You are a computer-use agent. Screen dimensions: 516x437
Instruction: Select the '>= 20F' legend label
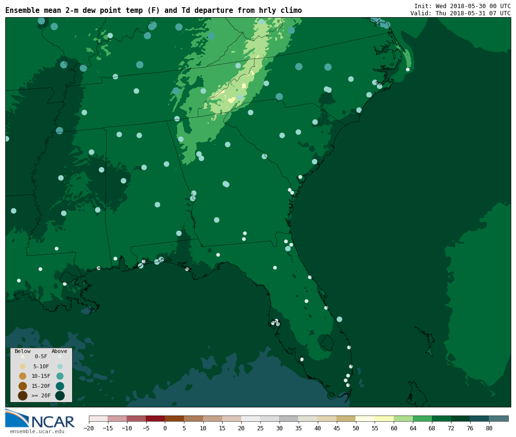coord(41,395)
